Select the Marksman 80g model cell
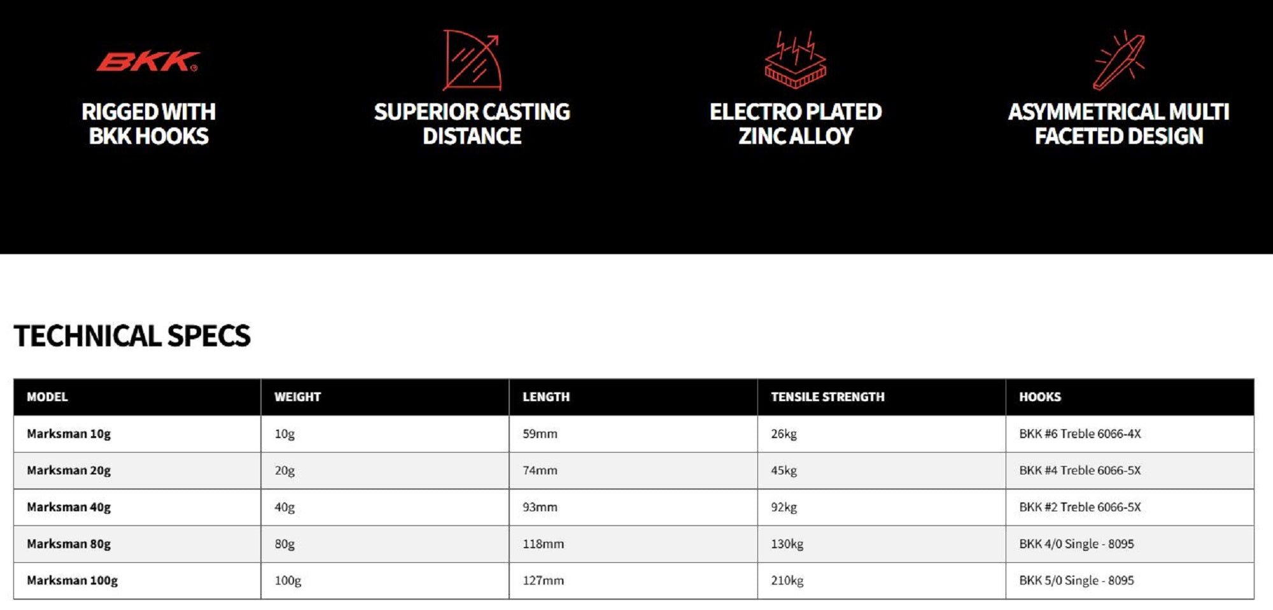 [x=69, y=544]
